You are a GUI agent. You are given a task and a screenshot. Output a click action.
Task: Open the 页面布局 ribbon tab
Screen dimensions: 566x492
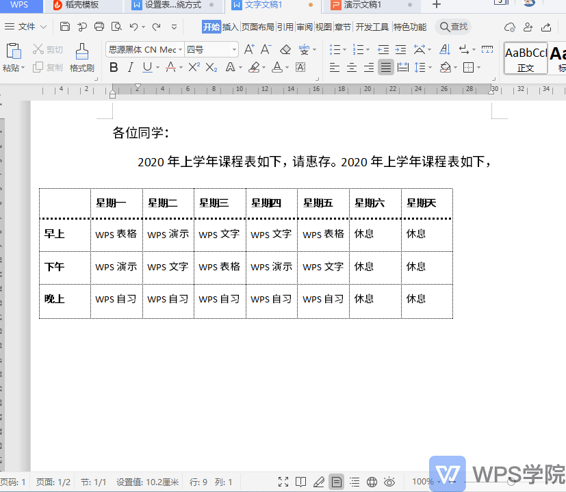(258, 27)
